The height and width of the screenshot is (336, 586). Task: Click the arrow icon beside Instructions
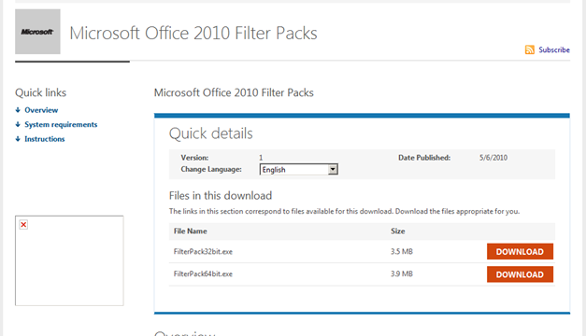coord(18,139)
